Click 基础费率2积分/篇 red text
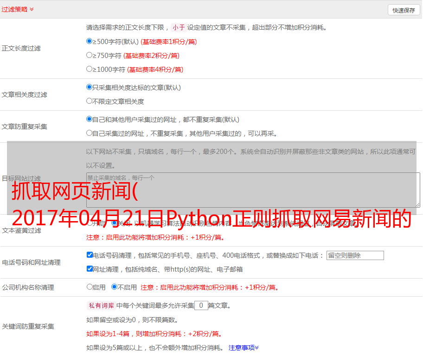The width and height of the screenshot is (423, 356). 151,56
